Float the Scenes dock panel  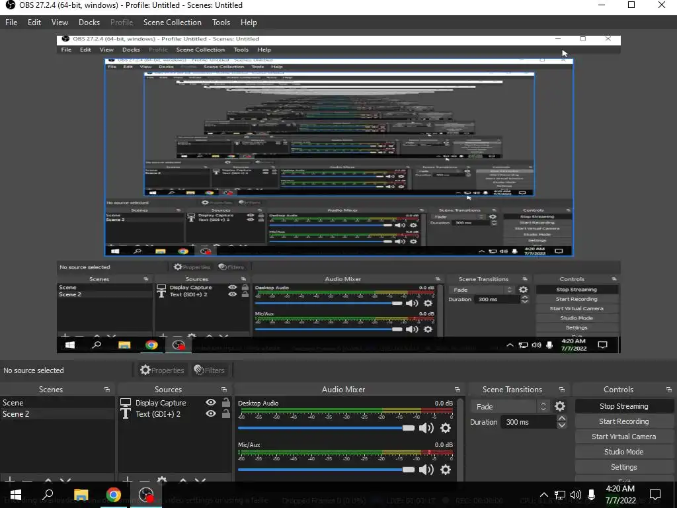(107, 390)
